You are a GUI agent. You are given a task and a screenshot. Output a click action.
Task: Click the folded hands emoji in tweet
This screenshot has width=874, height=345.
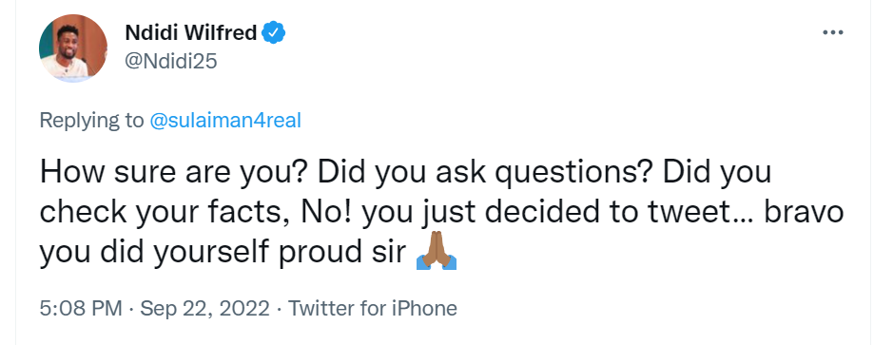(x=437, y=256)
